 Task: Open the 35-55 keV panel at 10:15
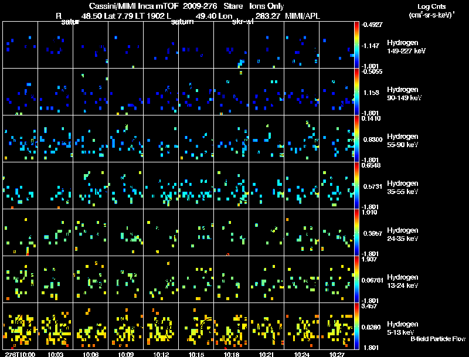[x=196, y=185]
